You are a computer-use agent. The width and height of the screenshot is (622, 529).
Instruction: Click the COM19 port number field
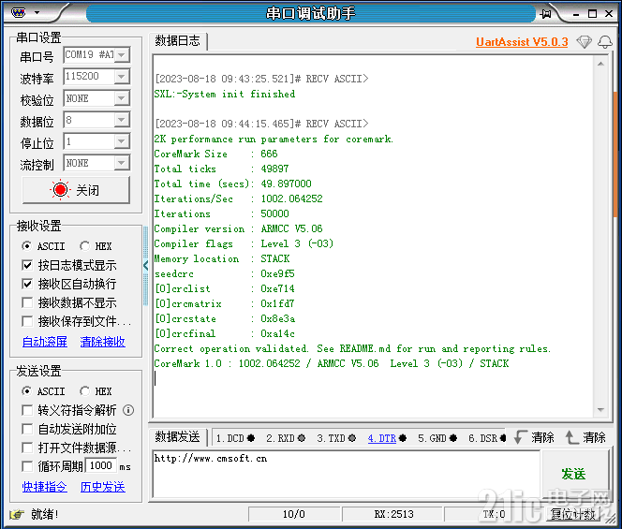[89, 54]
